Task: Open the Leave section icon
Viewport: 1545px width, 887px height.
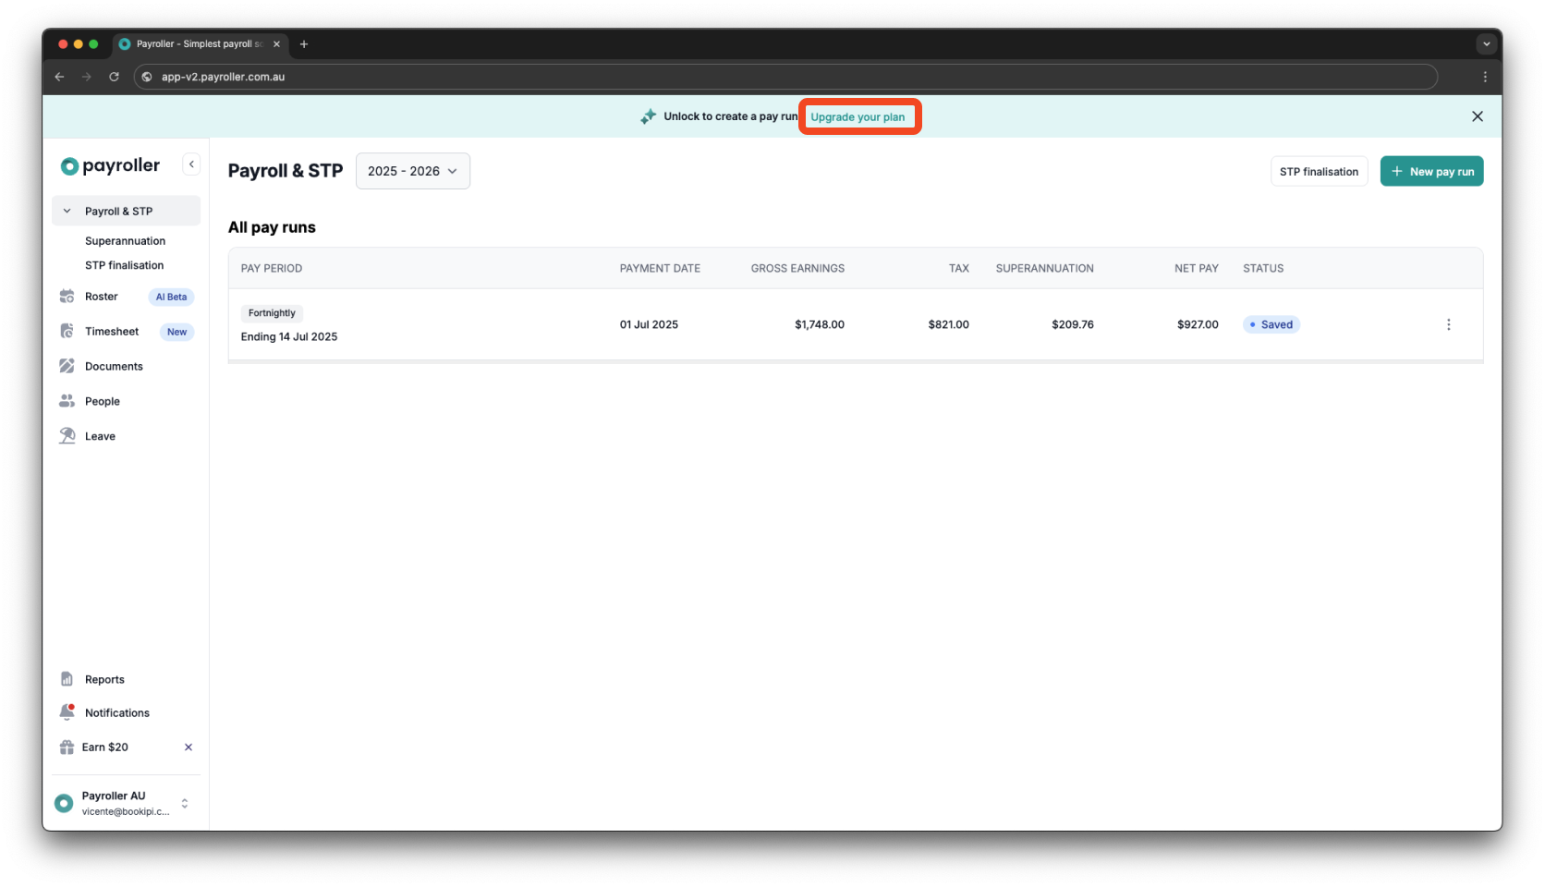Action: point(67,435)
